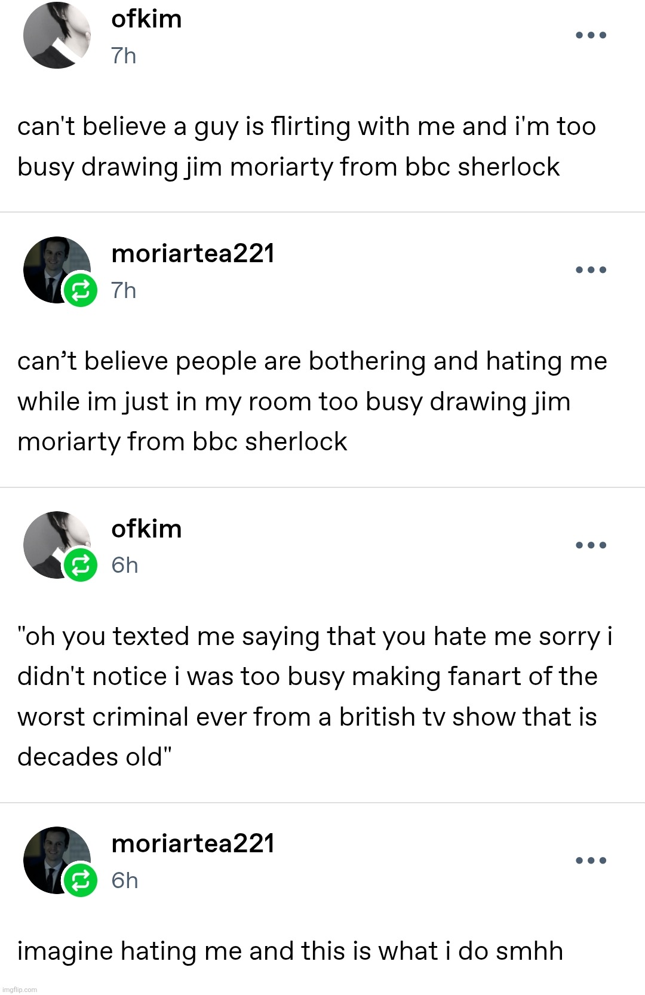Click reblog badge on moriartea221's 6h avatar
The width and height of the screenshot is (645, 995).
(81, 880)
